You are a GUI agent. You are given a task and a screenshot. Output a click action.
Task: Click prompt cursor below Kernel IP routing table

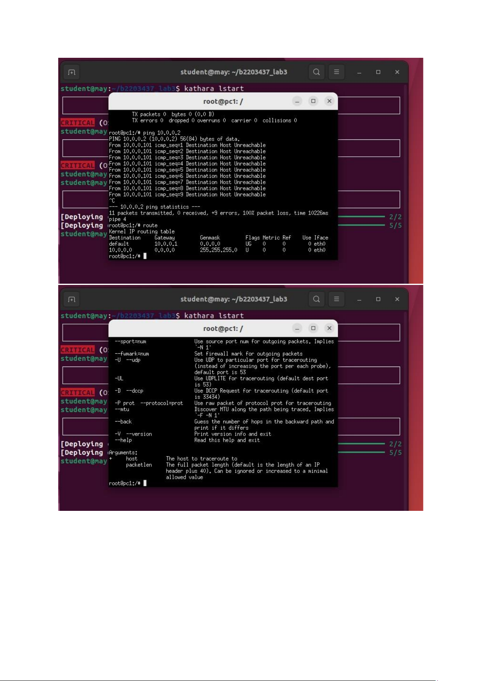[145, 256]
